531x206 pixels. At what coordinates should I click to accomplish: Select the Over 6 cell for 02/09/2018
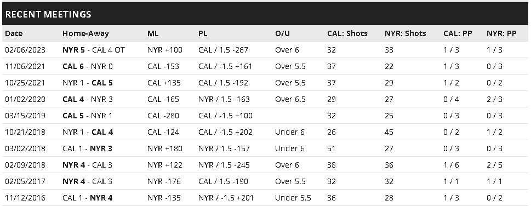click(x=287, y=165)
